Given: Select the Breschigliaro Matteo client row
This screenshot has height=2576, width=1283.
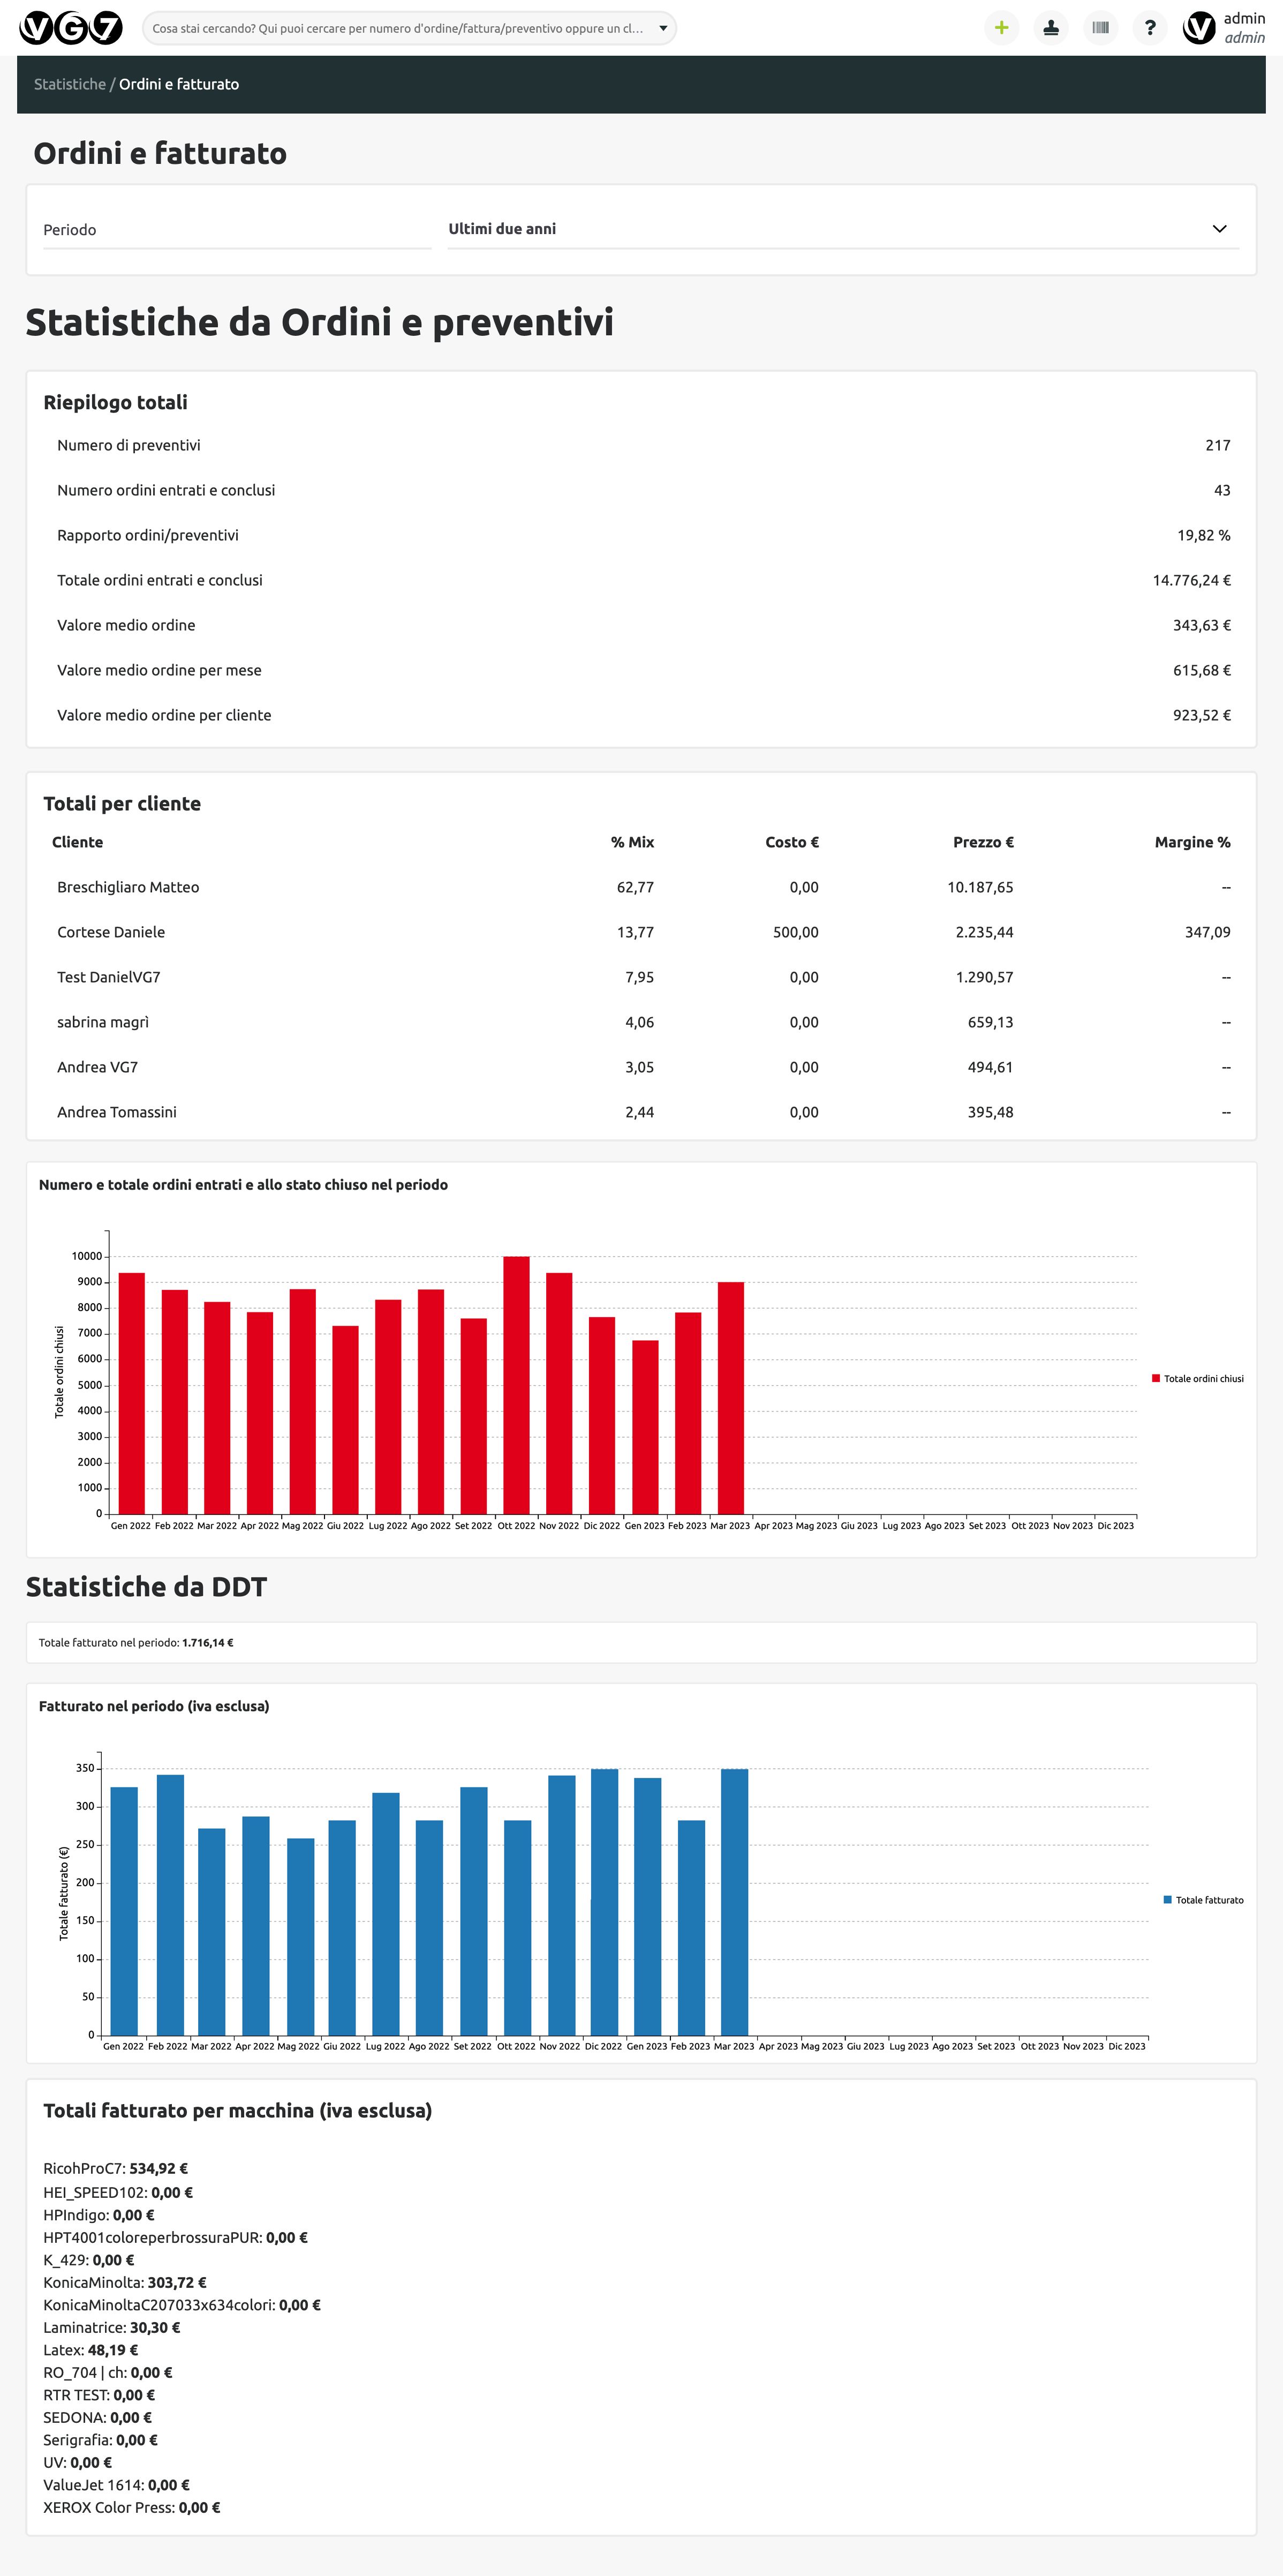Looking at the screenshot, I should 128,887.
